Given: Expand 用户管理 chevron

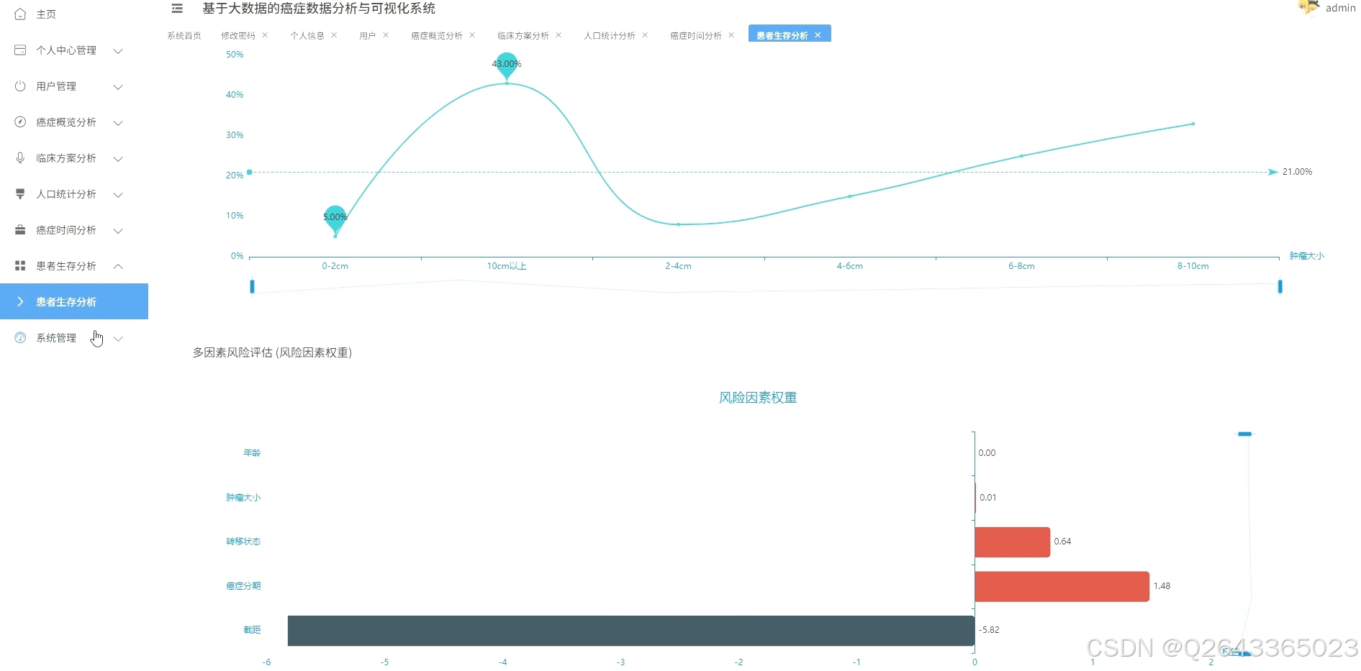Looking at the screenshot, I should (x=119, y=87).
